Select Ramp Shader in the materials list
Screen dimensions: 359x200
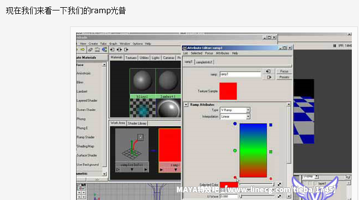tap(85, 137)
